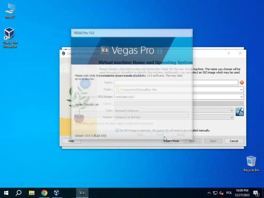This screenshot has width=264, height=198.
Task: Show hidden system tray icons
Action: point(209,193)
